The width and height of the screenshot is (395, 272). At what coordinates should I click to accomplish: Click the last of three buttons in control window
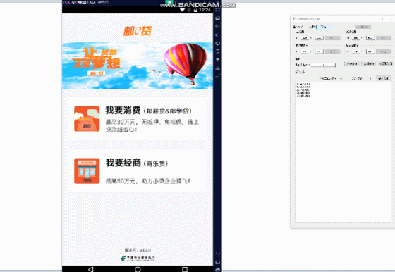386,63
